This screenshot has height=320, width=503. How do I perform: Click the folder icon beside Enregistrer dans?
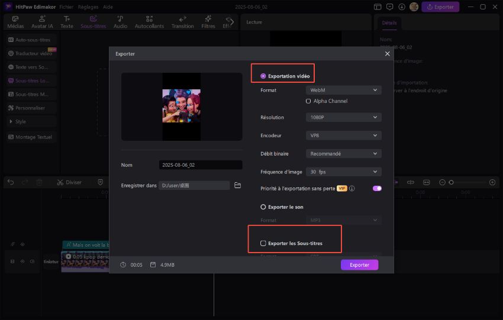[237, 185]
